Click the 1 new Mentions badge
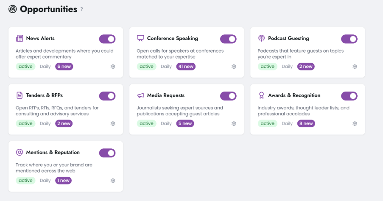This screenshot has width=383, height=201. pyautogui.click(x=63, y=180)
